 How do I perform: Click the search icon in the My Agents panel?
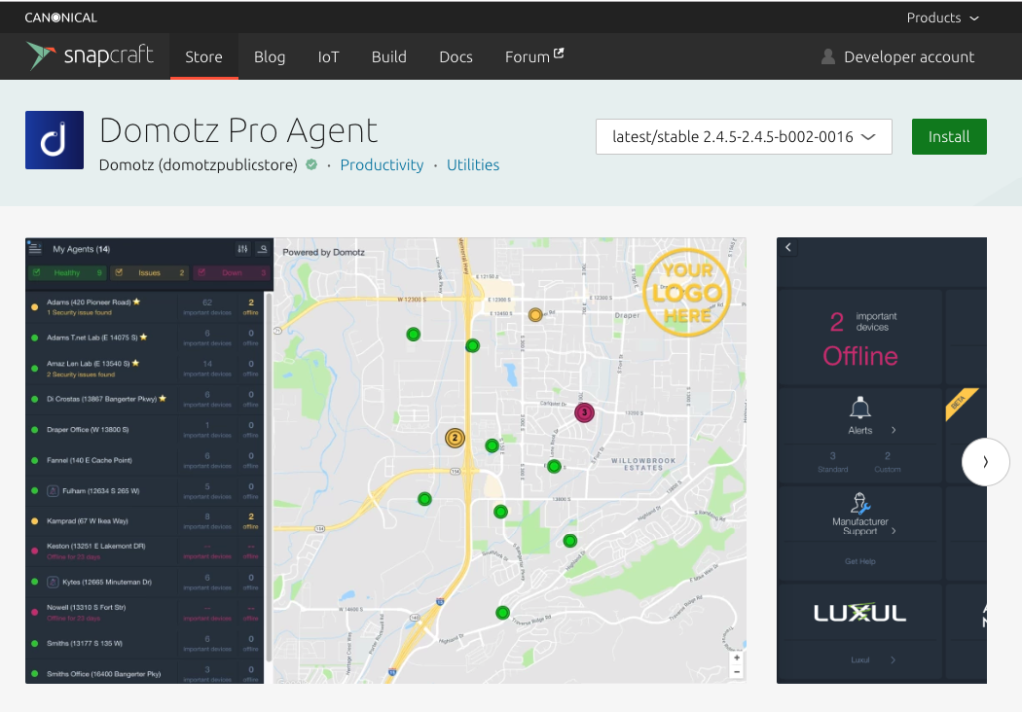point(261,249)
